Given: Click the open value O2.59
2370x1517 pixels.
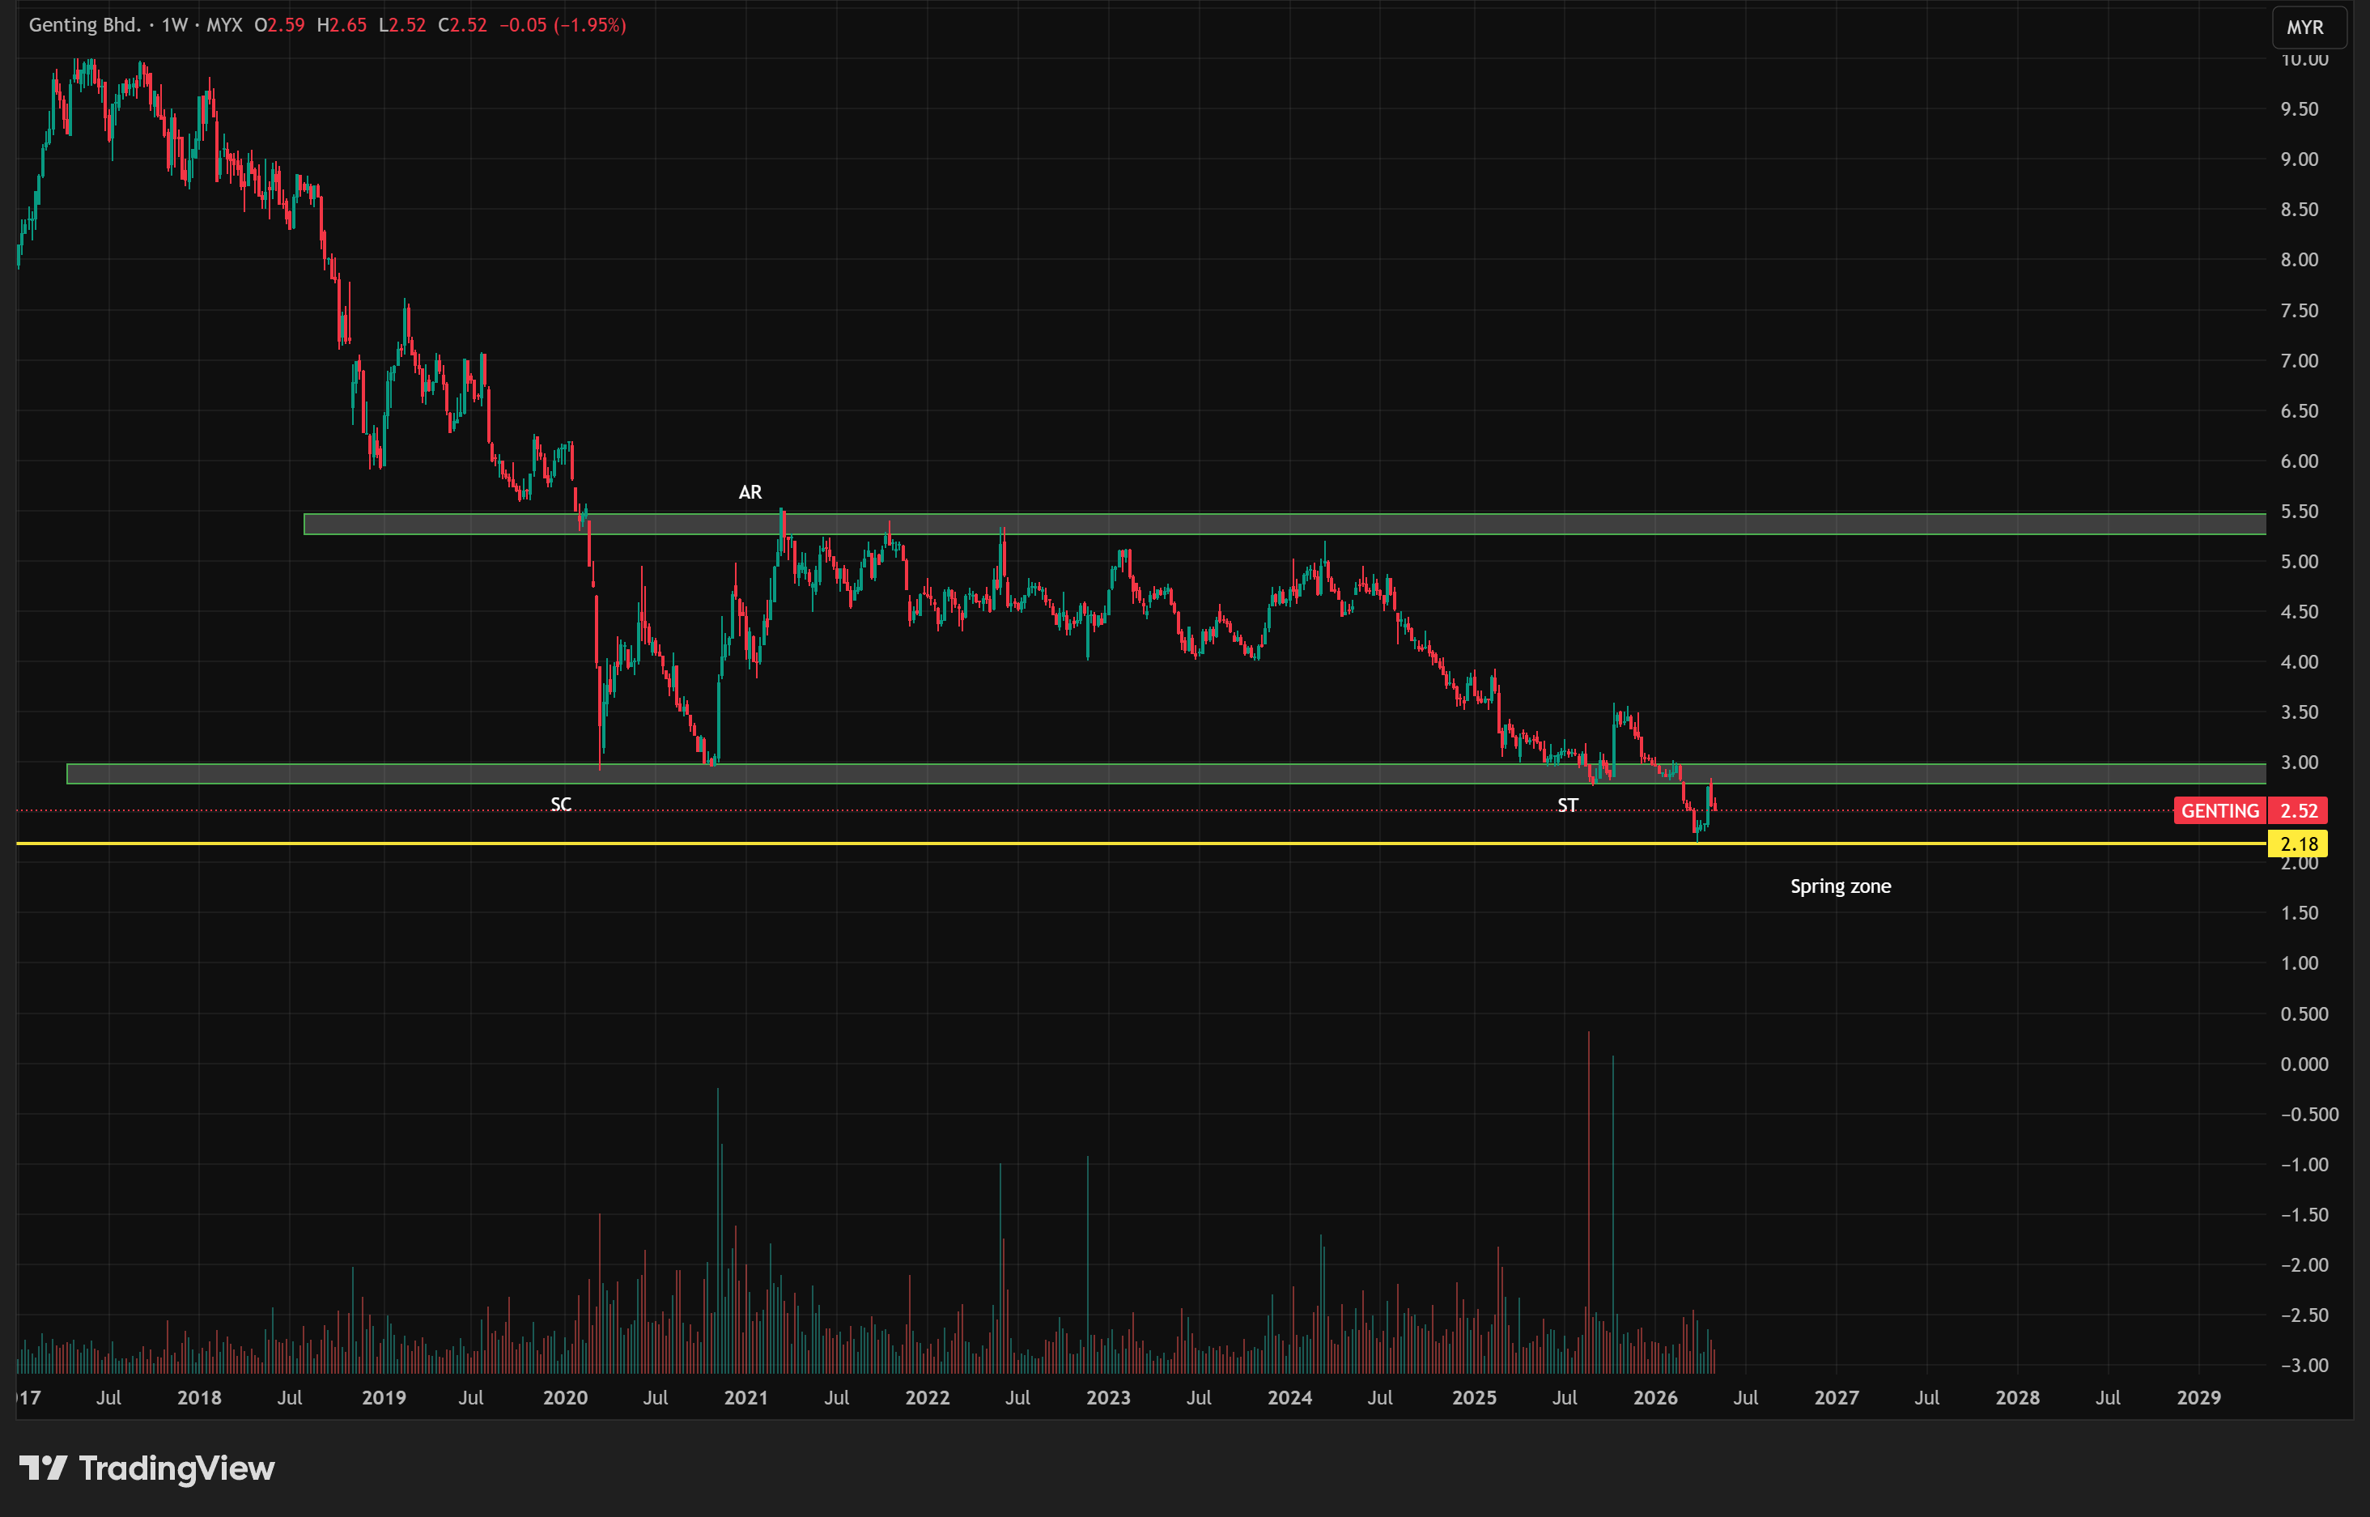Looking at the screenshot, I should [280, 24].
